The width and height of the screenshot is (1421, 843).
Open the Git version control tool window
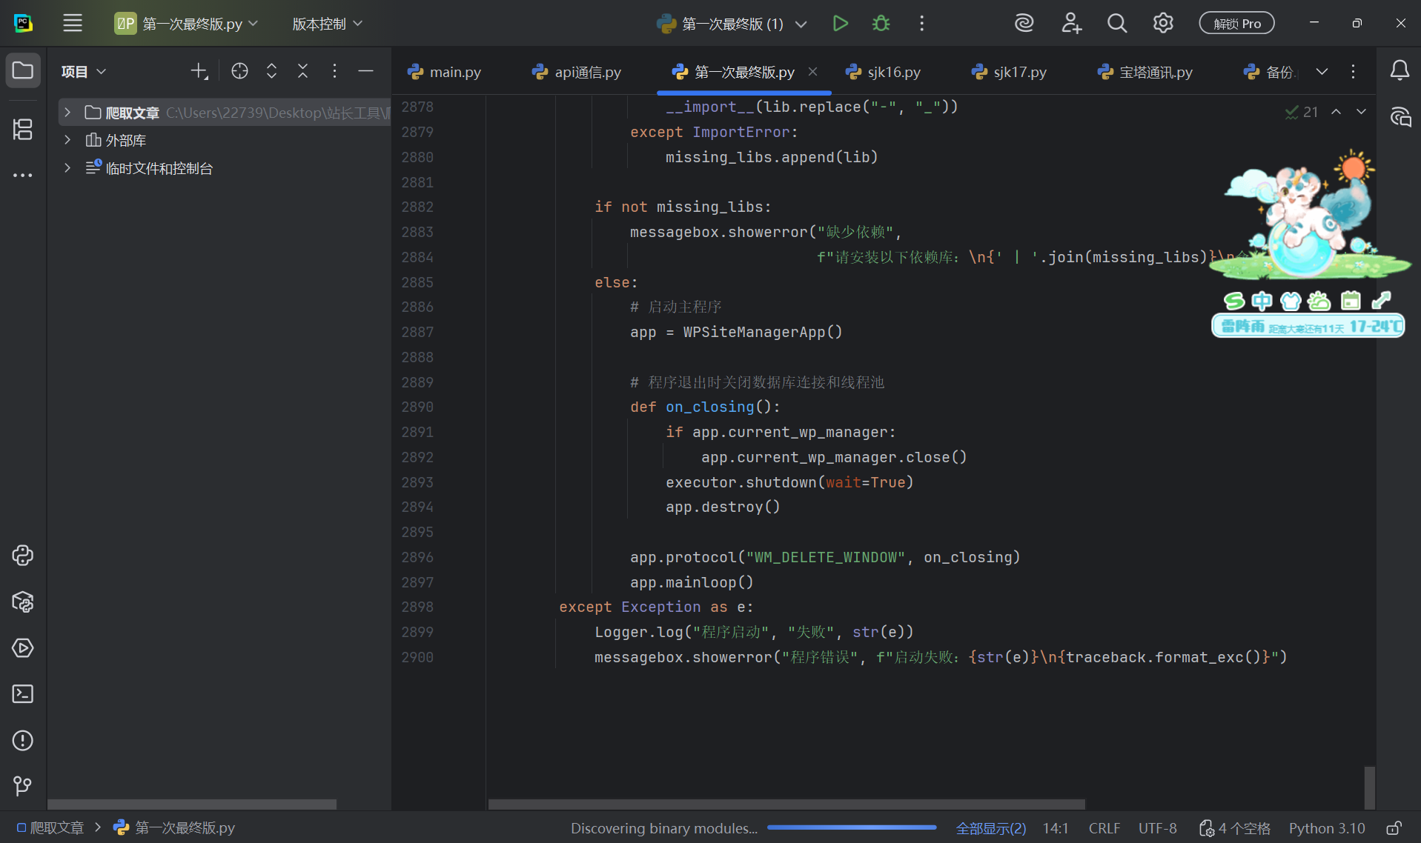[22, 786]
